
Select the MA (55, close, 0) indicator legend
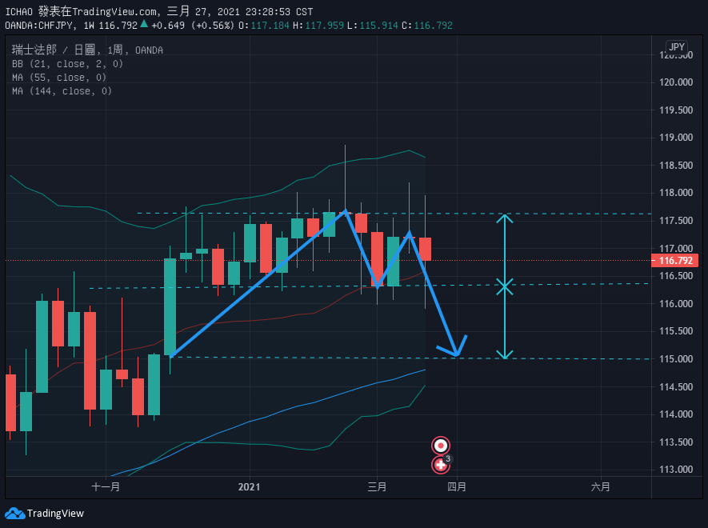pyautogui.click(x=59, y=78)
